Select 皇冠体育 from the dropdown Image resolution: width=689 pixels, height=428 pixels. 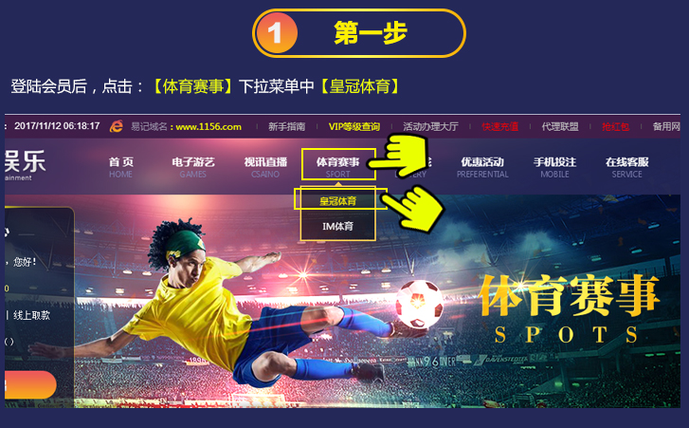(338, 201)
